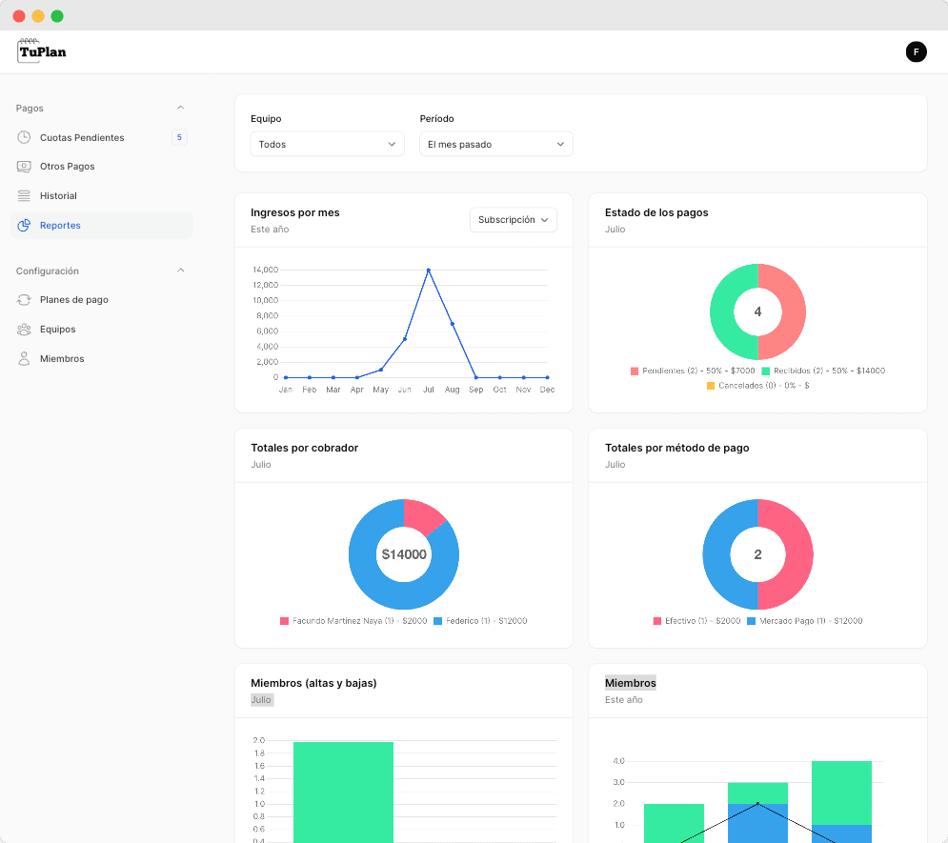This screenshot has height=843, width=948.
Task: Click the Cuotas Pendientes badge showing 5
Action: [179, 137]
